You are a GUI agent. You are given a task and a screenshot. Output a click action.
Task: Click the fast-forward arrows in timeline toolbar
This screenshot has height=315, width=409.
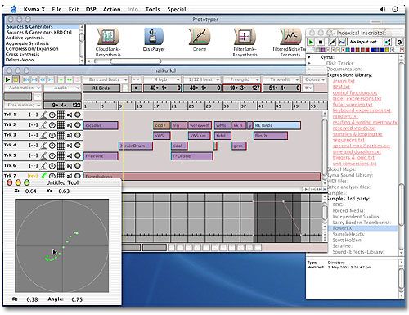(51, 79)
